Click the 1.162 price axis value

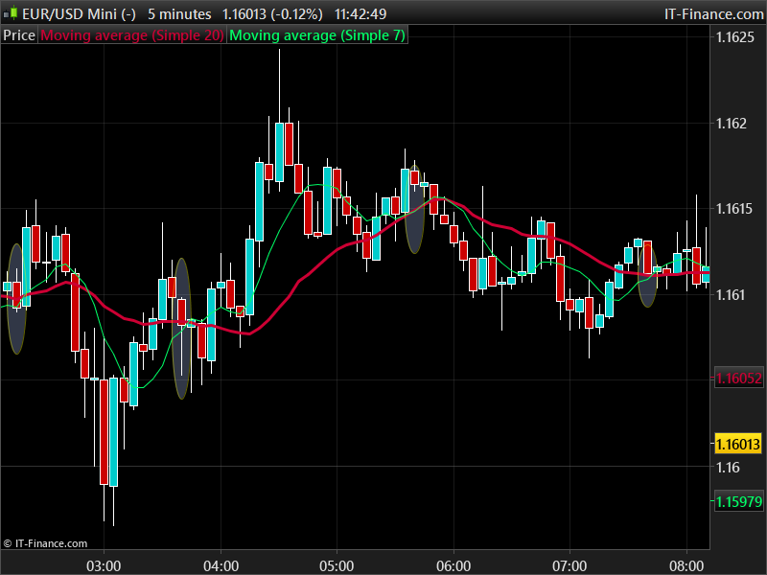click(x=732, y=124)
